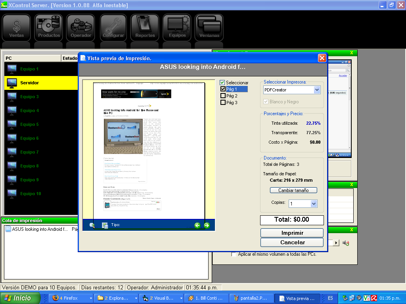The height and width of the screenshot is (304, 406).
Task: Click the safely remove hardware tray icon
Action: pos(345,298)
